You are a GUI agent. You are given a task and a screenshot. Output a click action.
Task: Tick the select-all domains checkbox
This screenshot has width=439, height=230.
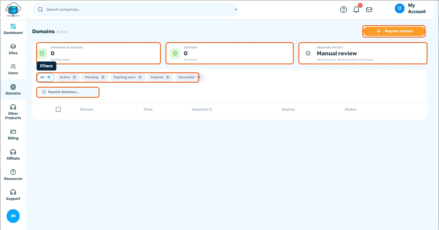tap(58, 109)
